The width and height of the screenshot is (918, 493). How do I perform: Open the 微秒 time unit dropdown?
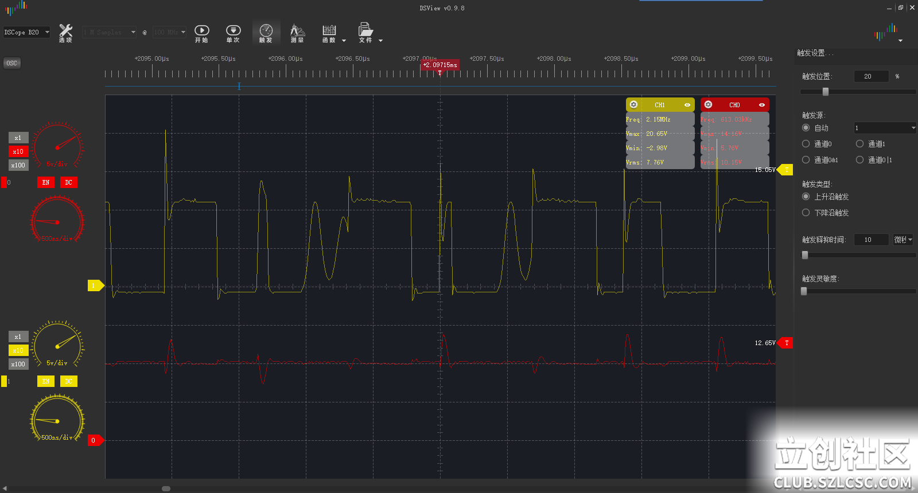click(x=903, y=240)
